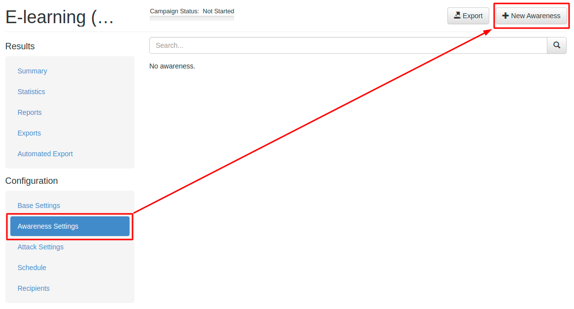Go to Recipients configuration
Image resolution: width=574 pixels, height=309 pixels.
click(x=34, y=288)
